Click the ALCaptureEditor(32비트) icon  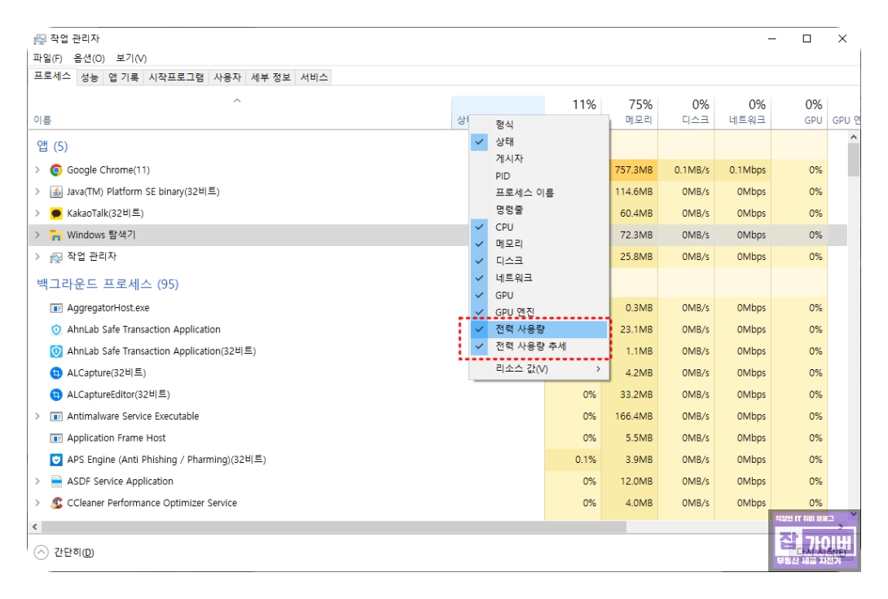point(56,394)
